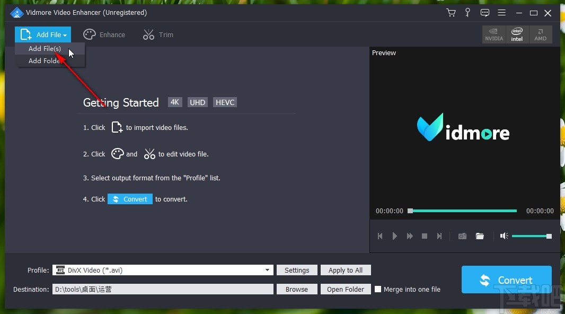Mute the preview speaker icon
Image resolution: width=565 pixels, height=314 pixels.
tap(504, 236)
